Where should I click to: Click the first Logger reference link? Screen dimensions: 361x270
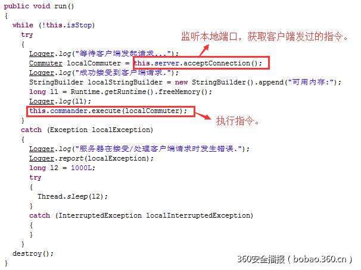[x=42, y=54]
